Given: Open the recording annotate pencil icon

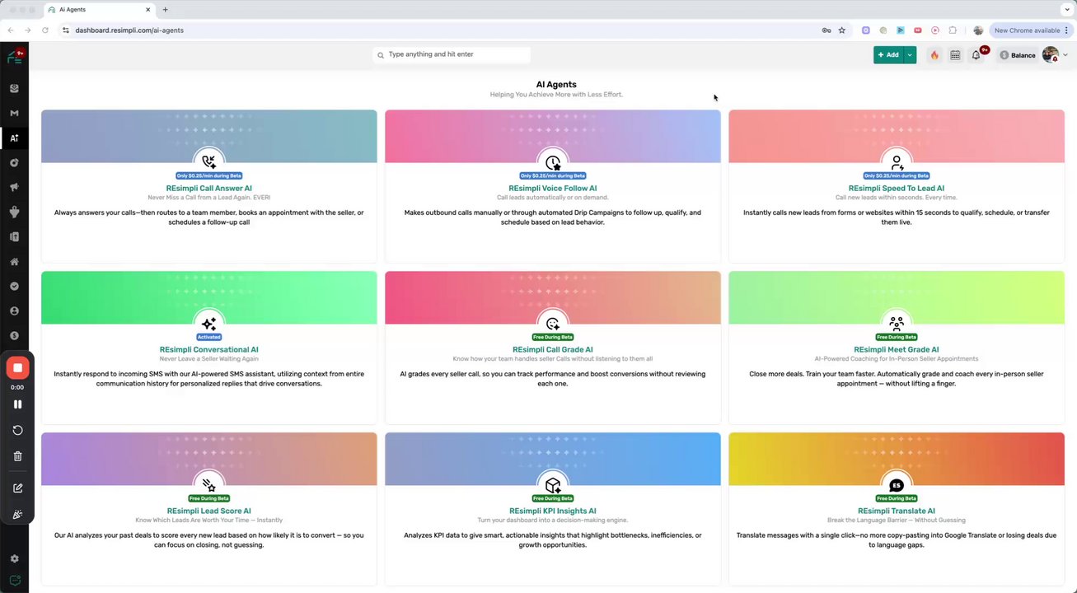Looking at the screenshot, I should point(17,488).
